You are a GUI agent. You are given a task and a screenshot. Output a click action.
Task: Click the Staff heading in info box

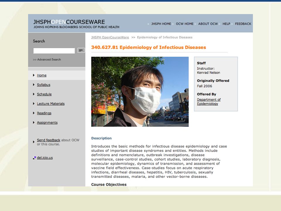201,63
